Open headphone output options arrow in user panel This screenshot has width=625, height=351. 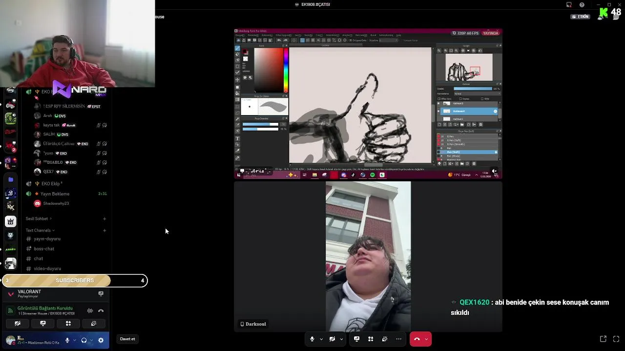[x=91, y=340]
